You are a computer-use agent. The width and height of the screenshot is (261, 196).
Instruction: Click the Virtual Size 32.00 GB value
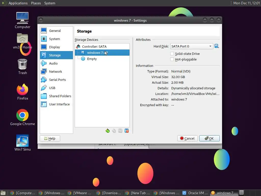178,77
